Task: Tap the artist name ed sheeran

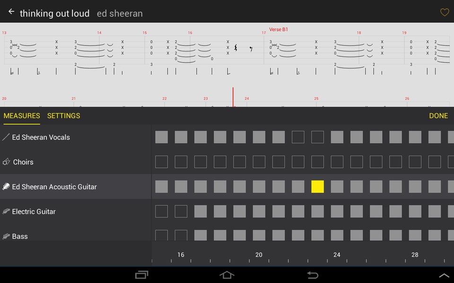Action: pyautogui.click(x=120, y=13)
